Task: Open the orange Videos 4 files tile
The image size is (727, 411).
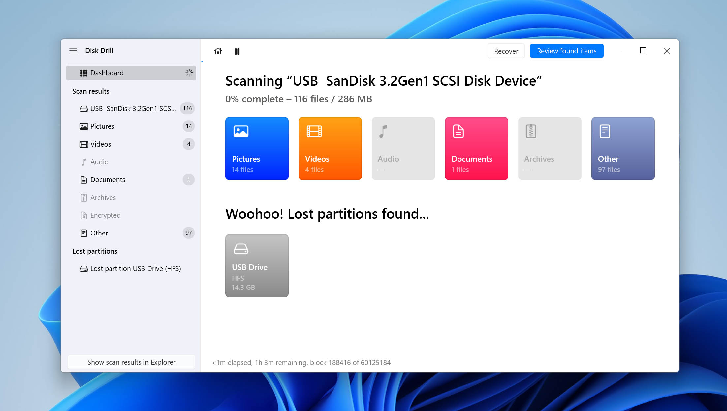Action: pos(330,149)
